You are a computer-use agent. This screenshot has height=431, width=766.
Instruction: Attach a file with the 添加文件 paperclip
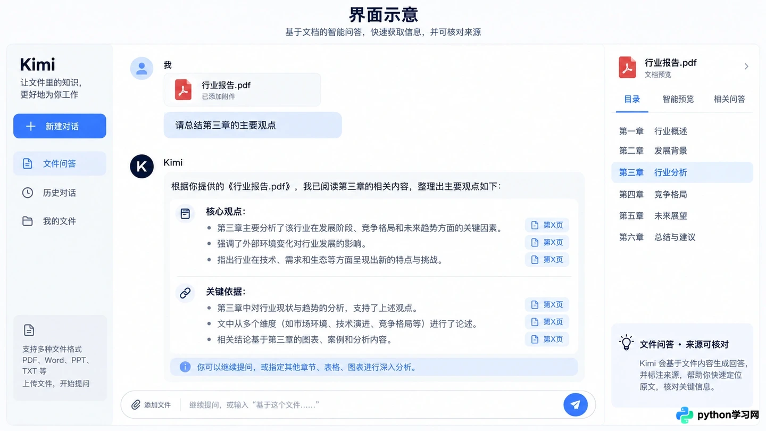tap(152, 405)
